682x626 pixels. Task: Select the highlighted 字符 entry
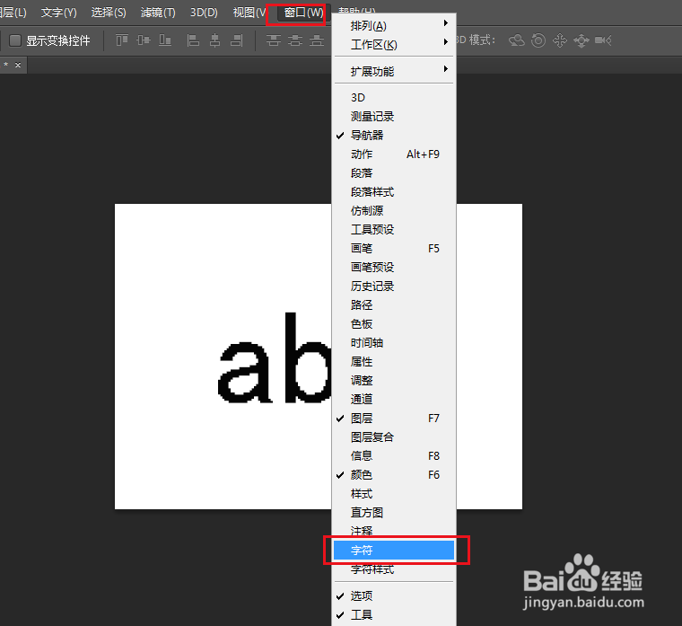394,551
